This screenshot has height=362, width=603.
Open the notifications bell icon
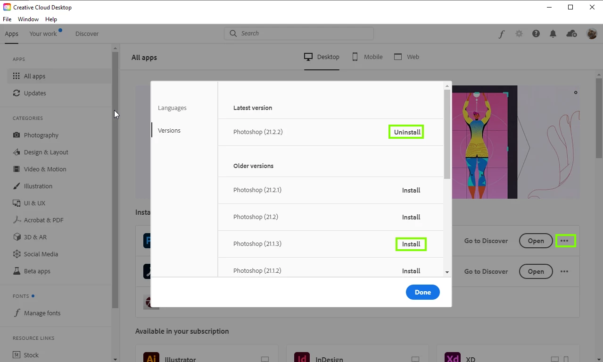[x=553, y=34]
